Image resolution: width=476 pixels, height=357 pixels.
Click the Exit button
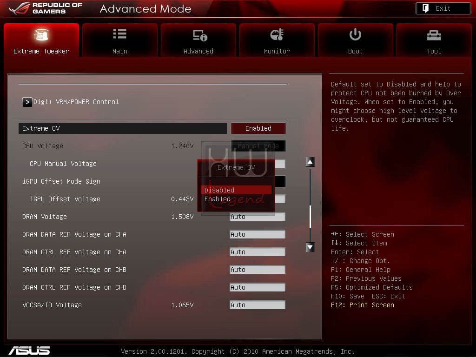443,8
